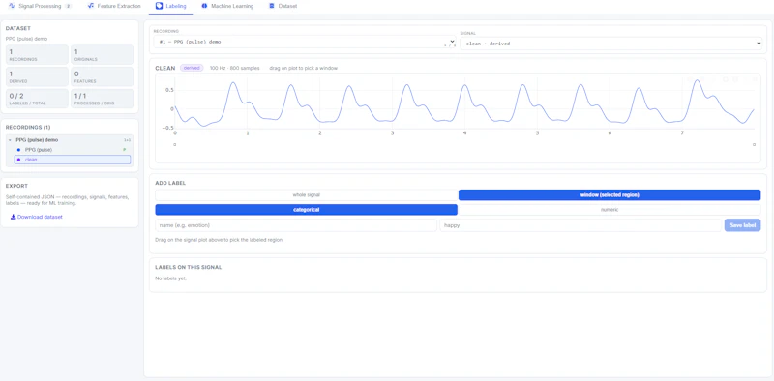Click the 100 Hz · 800 samples text
The height and width of the screenshot is (381, 774).
coord(234,68)
